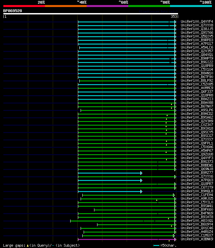
Task: Click the 'Large gaps' legend text
Action: 13,245
